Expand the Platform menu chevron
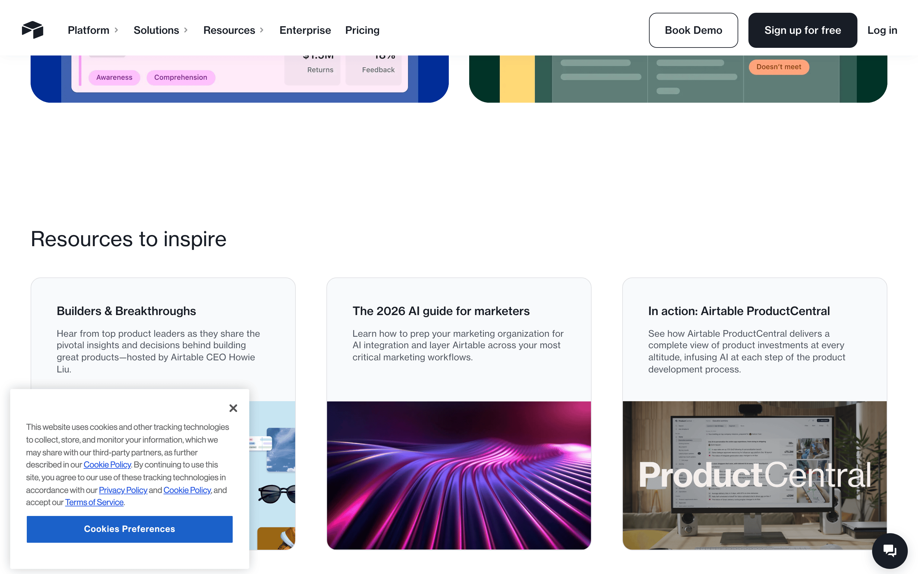This screenshot has height=574, width=918. coord(116,30)
